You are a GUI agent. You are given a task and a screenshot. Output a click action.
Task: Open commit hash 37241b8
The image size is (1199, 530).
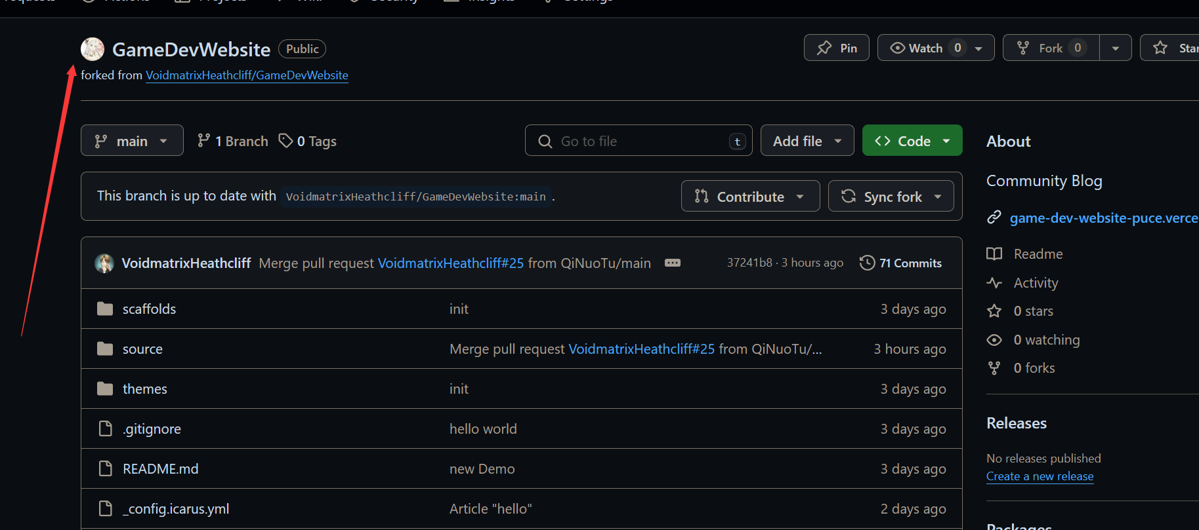pyautogui.click(x=749, y=263)
